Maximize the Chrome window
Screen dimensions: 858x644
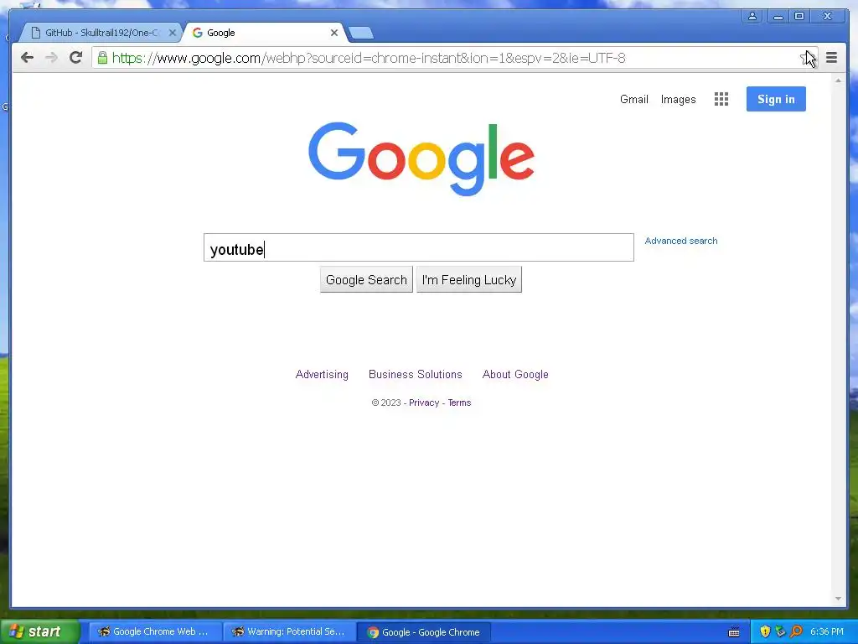799,16
